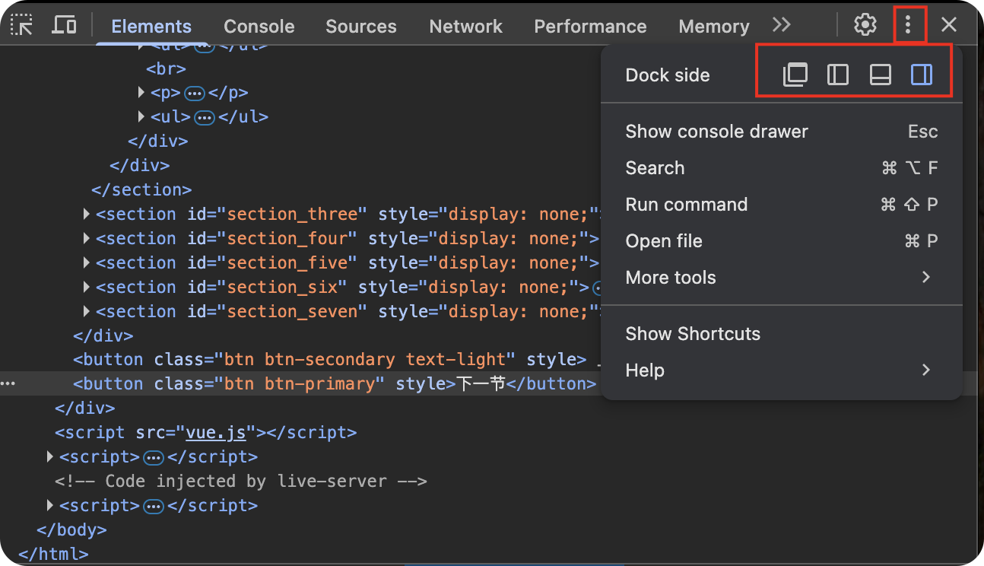Select the inspect element tool
Image resolution: width=984 pixels, height=566 pixels.
pos(21,24)
